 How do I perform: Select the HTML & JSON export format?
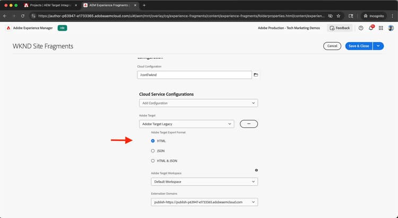[153, 160]
